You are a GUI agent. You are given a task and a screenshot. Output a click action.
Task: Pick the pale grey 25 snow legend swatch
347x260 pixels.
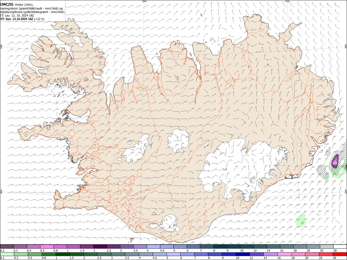[x=326, y=246]
